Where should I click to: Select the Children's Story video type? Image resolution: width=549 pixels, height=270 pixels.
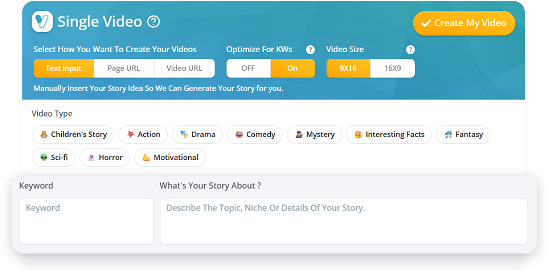73,135
